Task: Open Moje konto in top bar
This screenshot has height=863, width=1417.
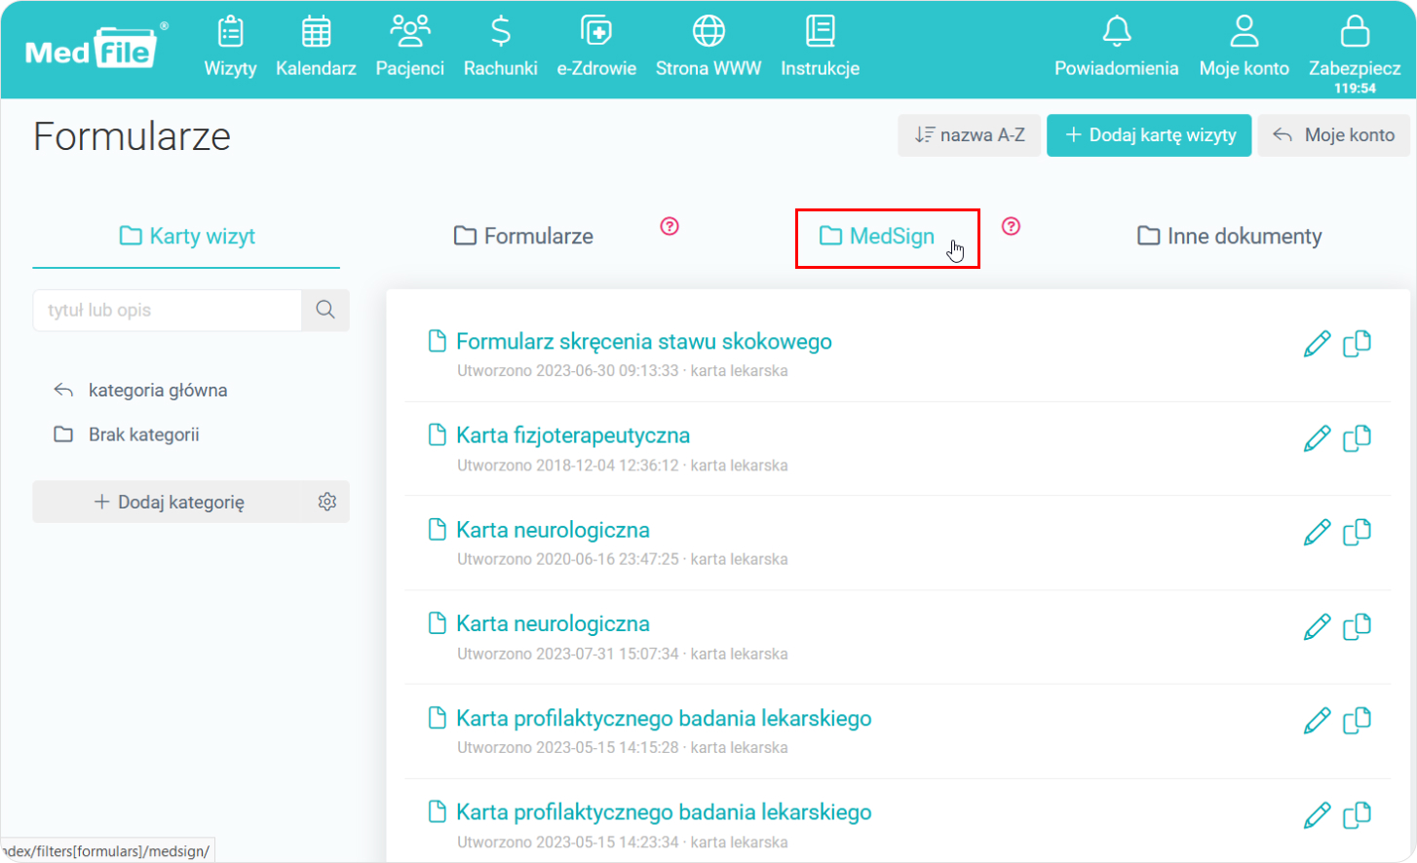Action: tap(1244, 47)
